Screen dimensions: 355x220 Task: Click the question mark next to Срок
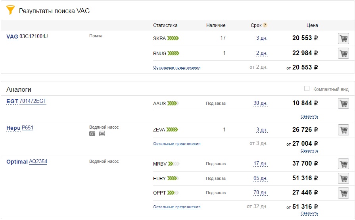coord(265,25)
